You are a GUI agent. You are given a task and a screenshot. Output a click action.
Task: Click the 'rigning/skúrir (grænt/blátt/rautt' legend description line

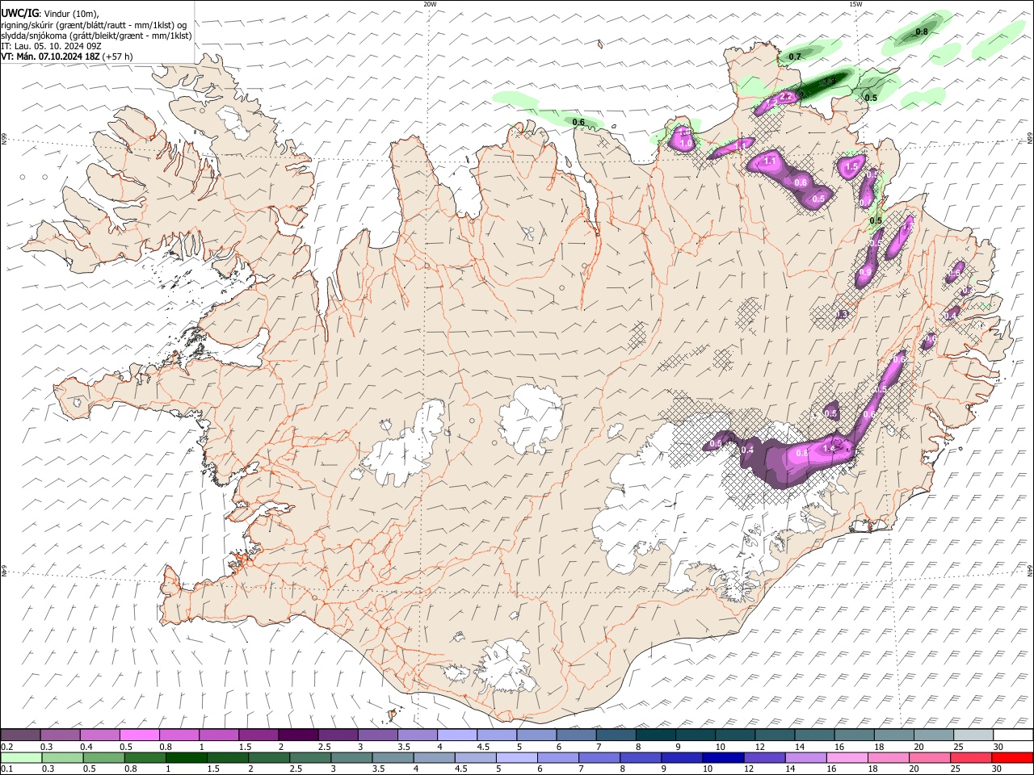(x=94, y=24)
